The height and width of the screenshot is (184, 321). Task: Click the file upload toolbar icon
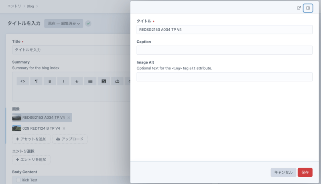pyautogui.click(x=117, y=81)
